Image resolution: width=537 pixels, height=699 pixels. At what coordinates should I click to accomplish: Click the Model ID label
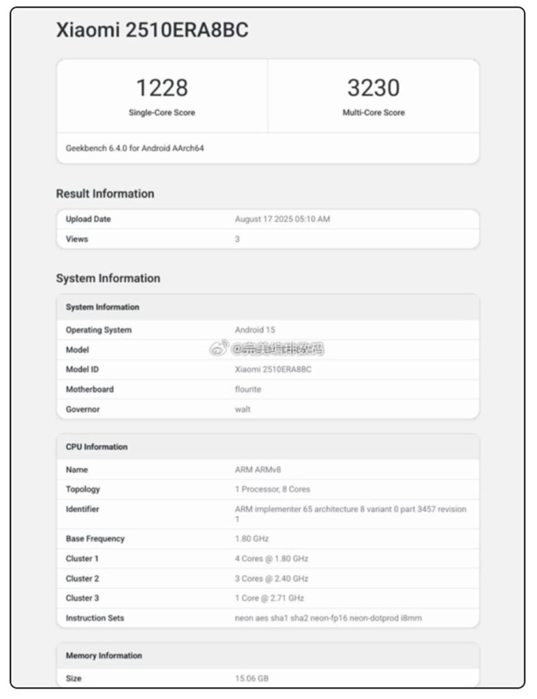tap(82, 369)
